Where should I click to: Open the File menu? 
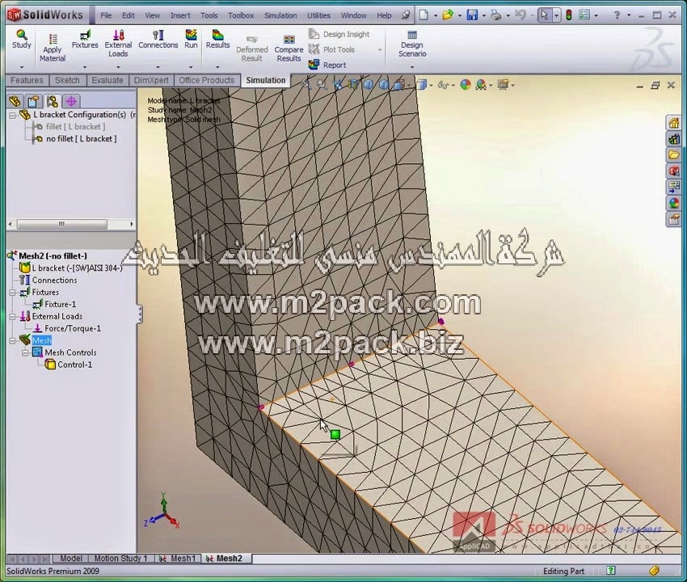click(106, 15)
